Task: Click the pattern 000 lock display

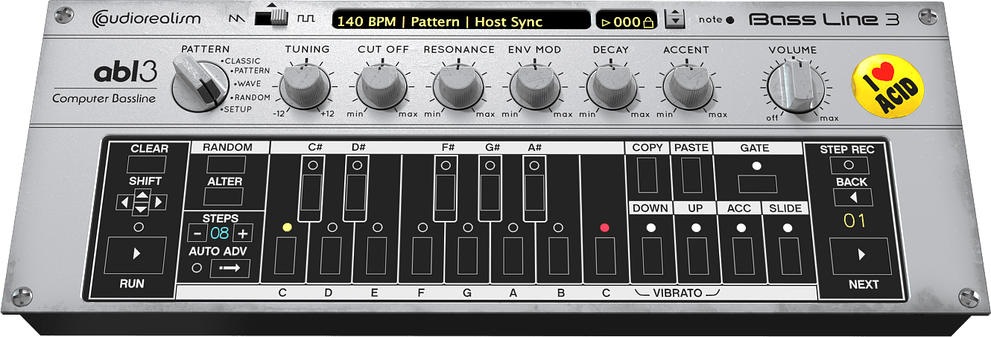Action: point(626,22)
